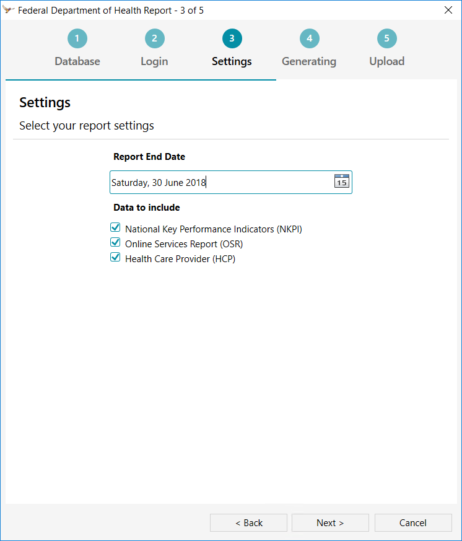Click the 'Settings' page heading
Screen dimensions: 462x541
45,103
